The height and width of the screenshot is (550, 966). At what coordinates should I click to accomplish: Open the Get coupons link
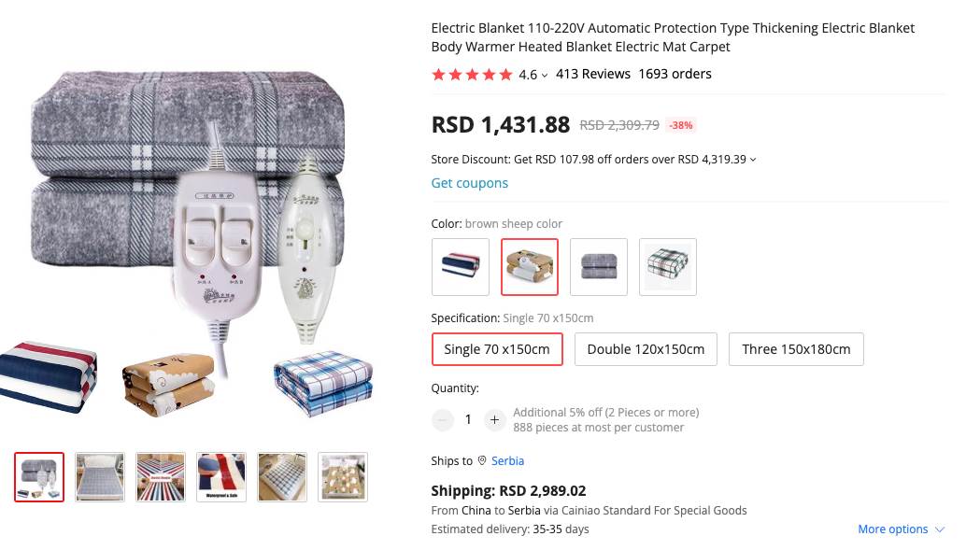pos(470,183)
